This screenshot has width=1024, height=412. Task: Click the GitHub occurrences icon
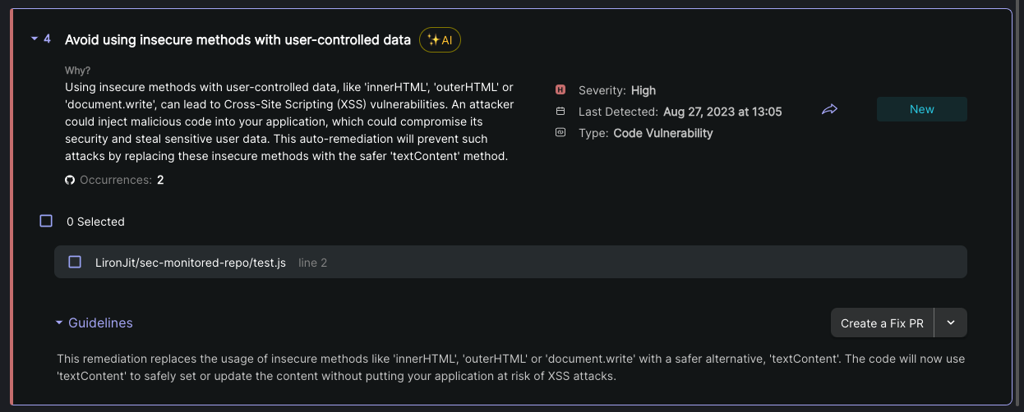pyautogui.click(x=70, y=180)
